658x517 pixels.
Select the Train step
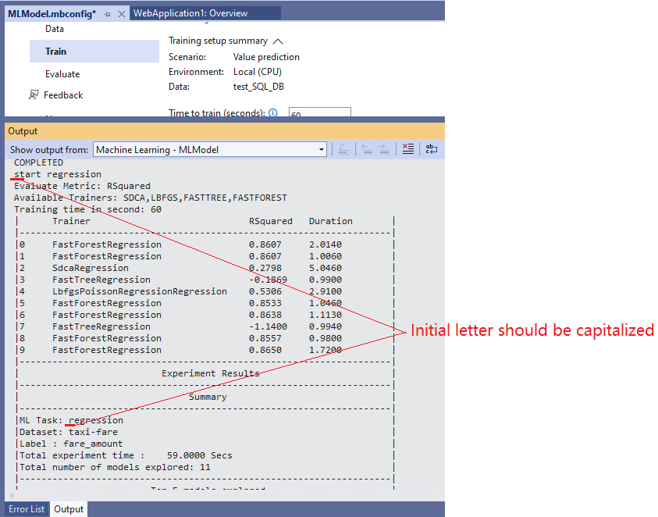(55, 51)
